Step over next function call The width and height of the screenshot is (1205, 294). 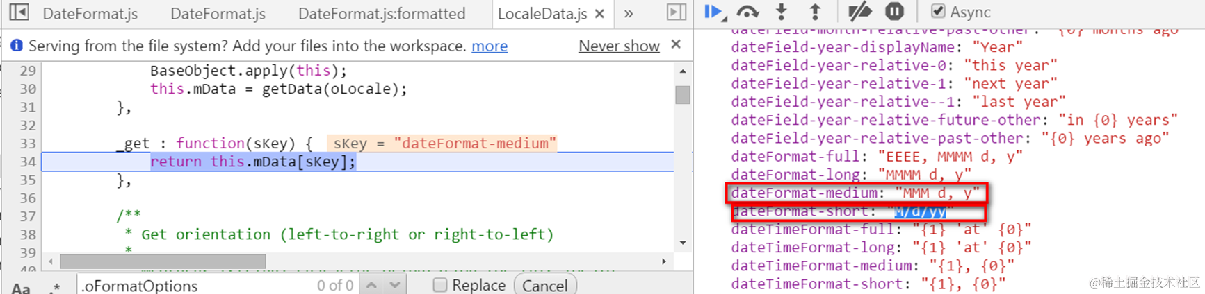pyautogui.click(x=747, y=12)
